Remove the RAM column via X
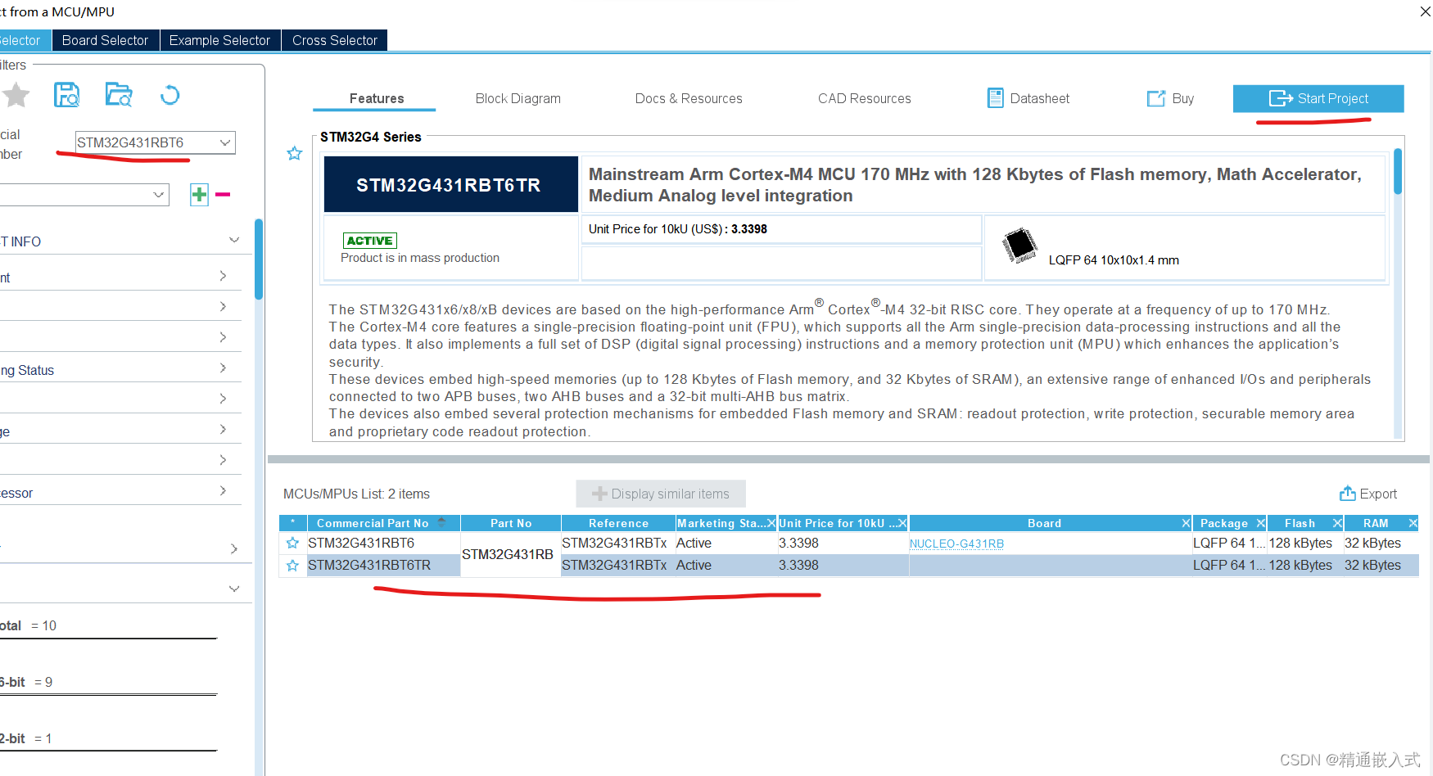Viewport: 1433px width, 776px height. click(1413, 523)
